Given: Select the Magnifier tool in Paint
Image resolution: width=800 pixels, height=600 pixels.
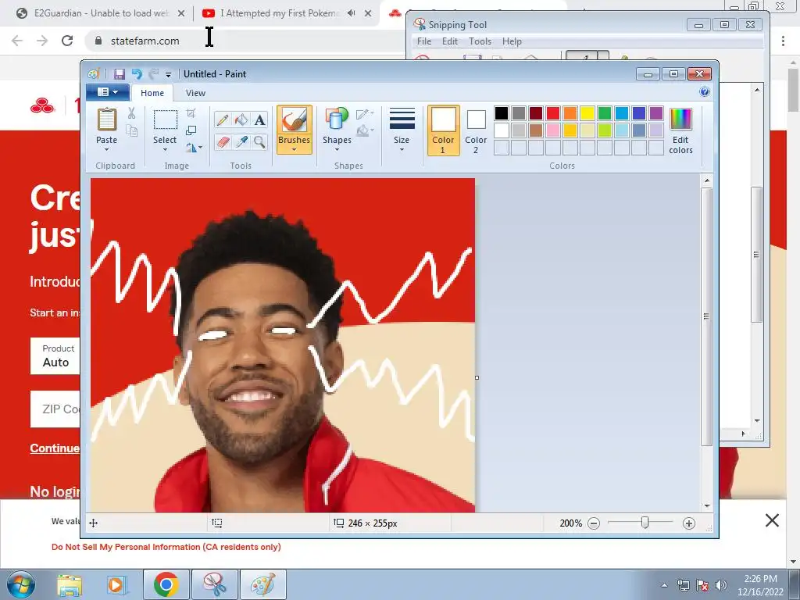Looking at the screenshot, I should coord(259,142).
